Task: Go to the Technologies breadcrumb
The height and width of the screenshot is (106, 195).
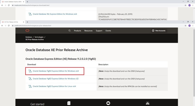Action: coord(39,37)
